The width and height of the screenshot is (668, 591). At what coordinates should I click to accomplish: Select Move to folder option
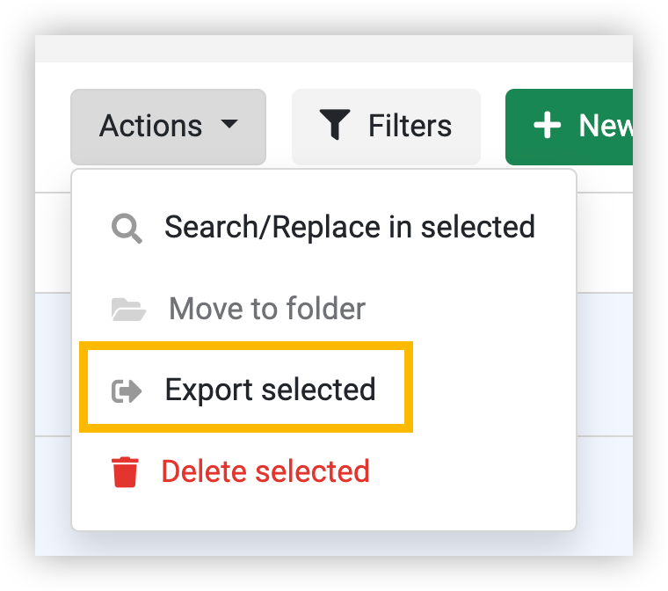tap(323, 309)
